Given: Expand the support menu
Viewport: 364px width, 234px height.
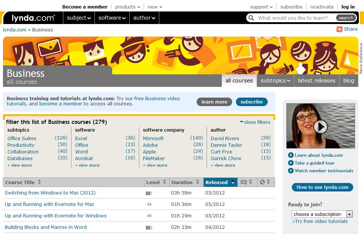Looking at the screenshot, I should [261, 7].
